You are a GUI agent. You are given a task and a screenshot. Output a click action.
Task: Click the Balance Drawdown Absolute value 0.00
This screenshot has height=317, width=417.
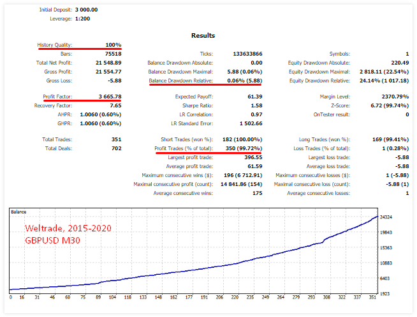(256, 63)
